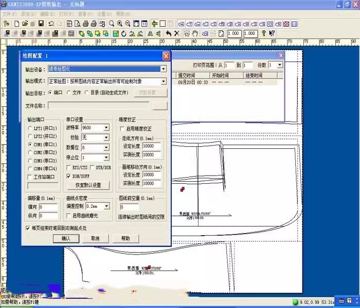Click the zoom in magnifier icon
Image resolution: width=360 pixels, height=308 pixels.
[120, 24]
